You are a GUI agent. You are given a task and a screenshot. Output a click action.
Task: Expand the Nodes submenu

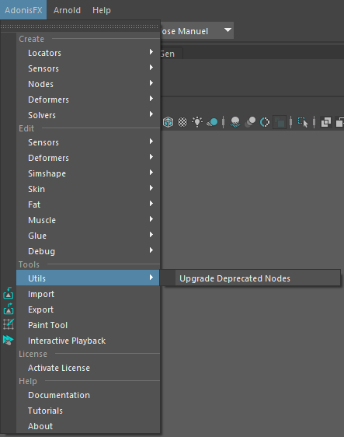click(x=88, y=84)
